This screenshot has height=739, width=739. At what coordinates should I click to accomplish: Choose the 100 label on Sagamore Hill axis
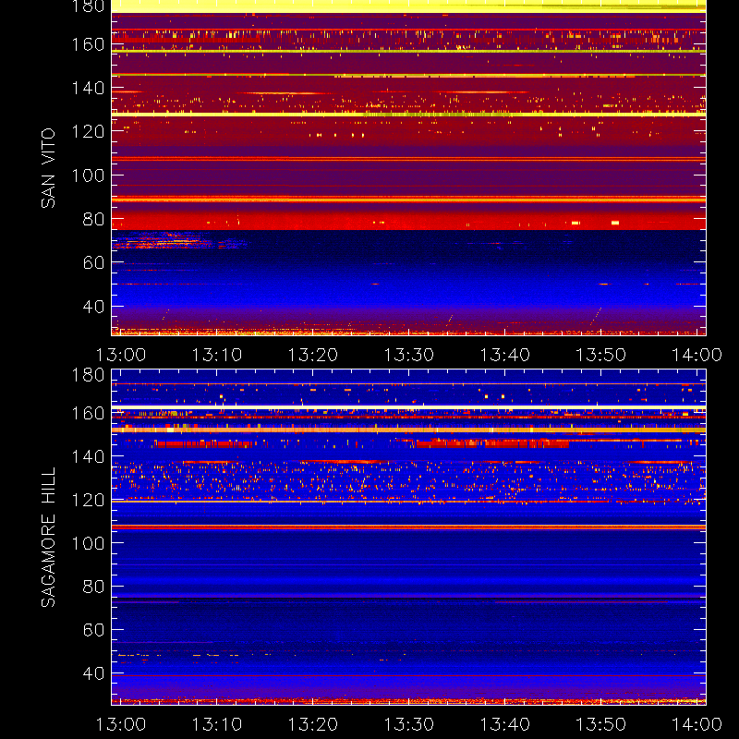88,543
